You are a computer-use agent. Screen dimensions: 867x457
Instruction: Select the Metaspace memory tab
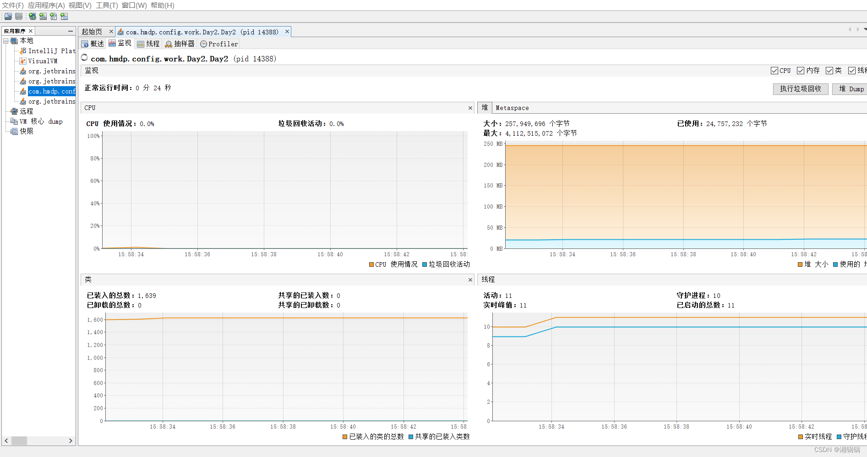[512, 108]
